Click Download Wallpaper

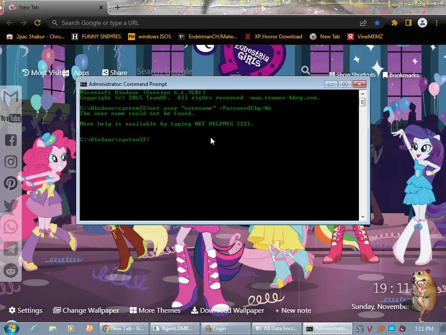coord(227,310)
